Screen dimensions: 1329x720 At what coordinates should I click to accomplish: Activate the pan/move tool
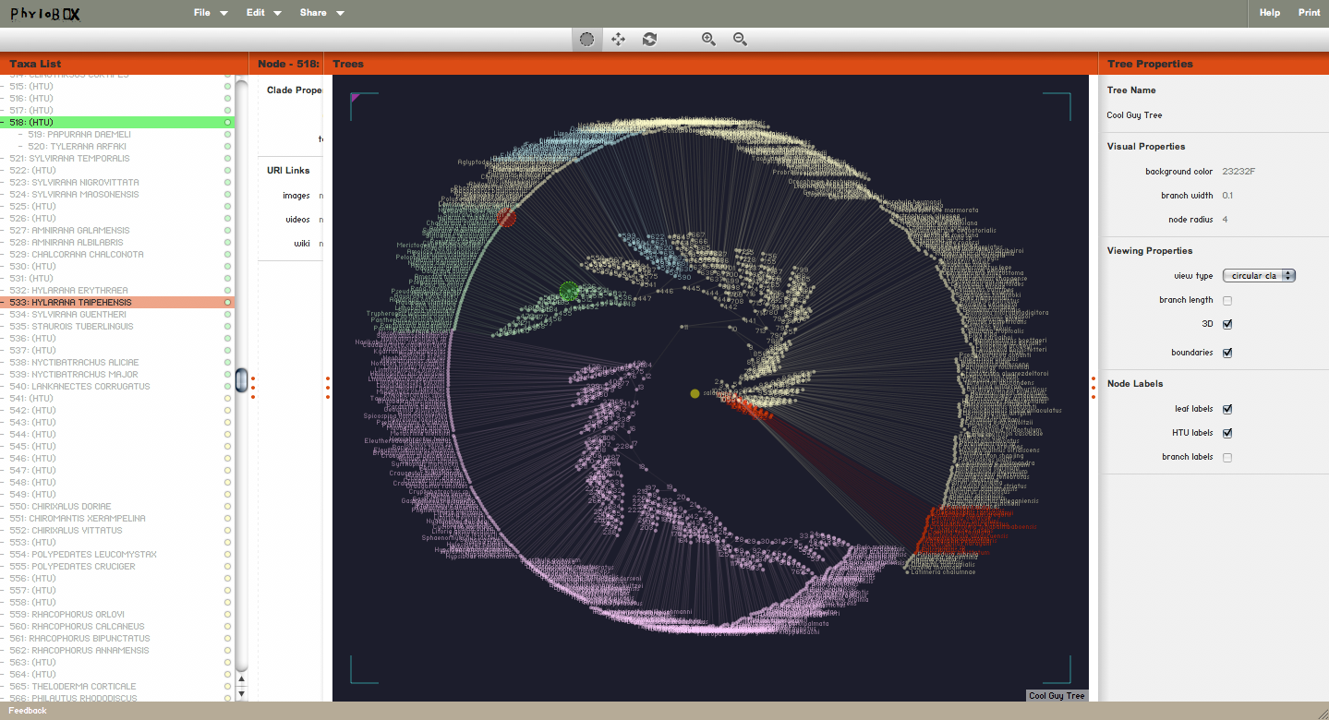(x=619, y=39)
